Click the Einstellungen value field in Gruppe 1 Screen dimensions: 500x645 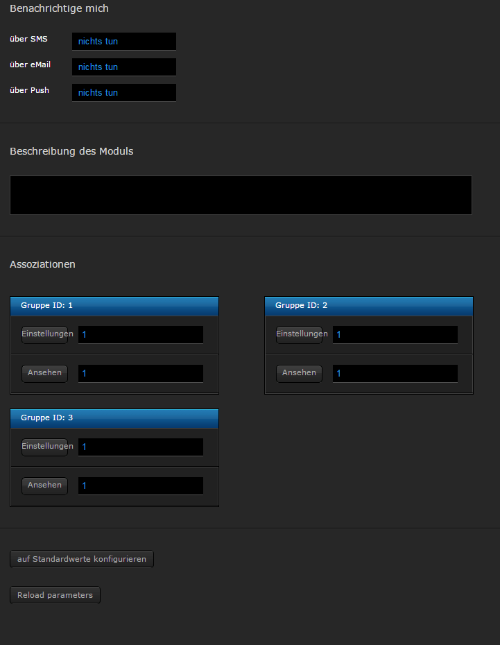tap(141, 335)
